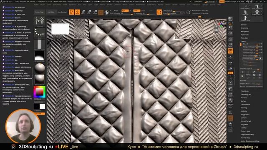The height and width of the screenshot is (150, 267).
Task: Toggle Edit mode button
Action: [71, 12]
